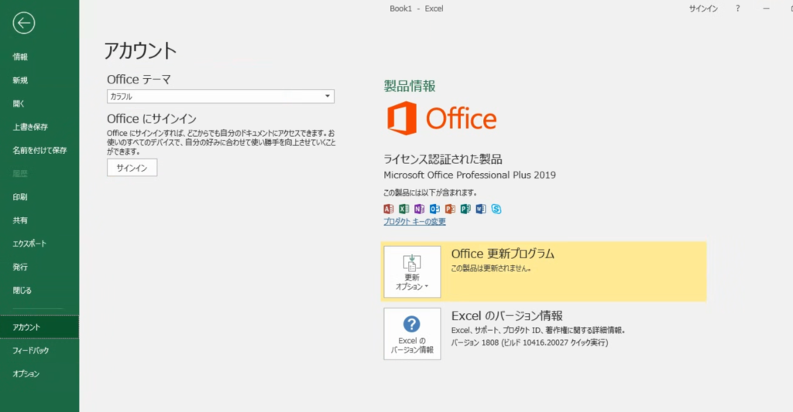Click the Publisher app icon

point(465,209)
